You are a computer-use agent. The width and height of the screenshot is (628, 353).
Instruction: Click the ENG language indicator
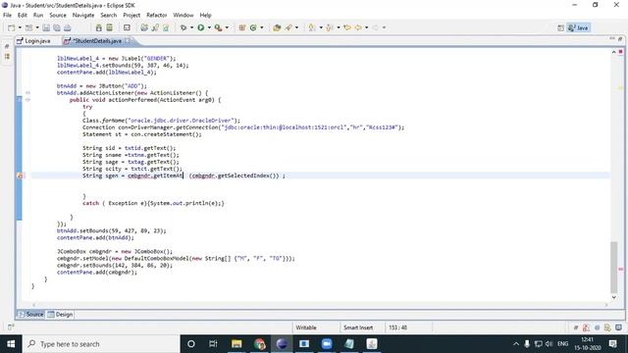click(562, 344)
